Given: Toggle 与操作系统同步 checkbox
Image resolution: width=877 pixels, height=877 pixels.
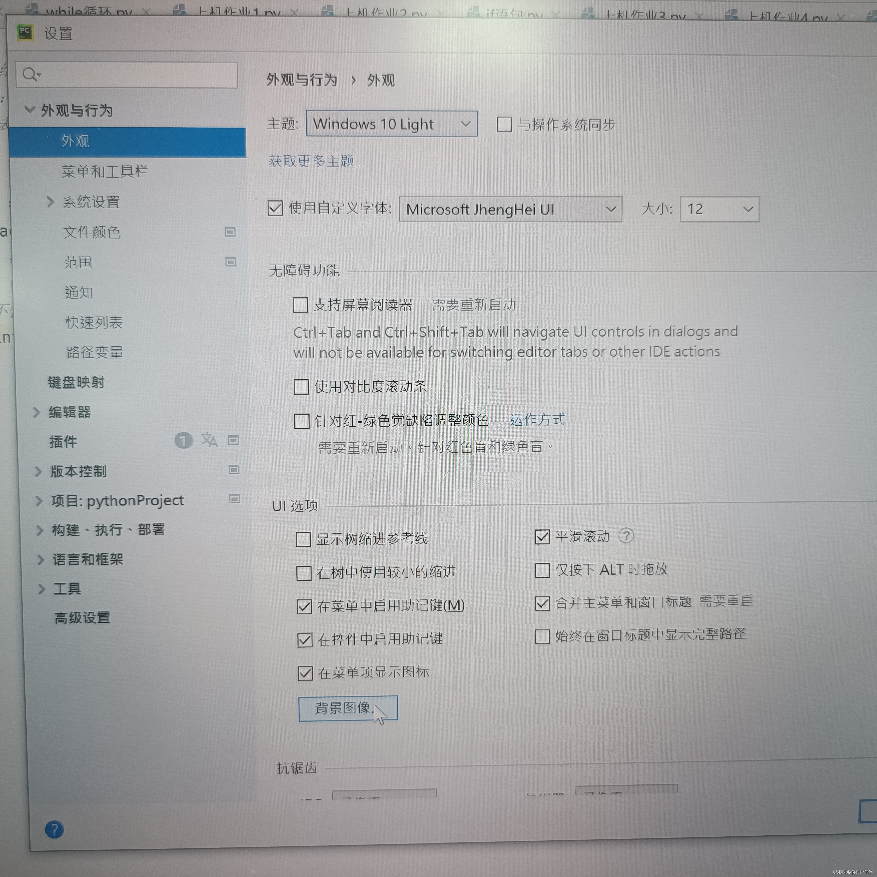Looking at the screenshot, I should click(504, 124).
